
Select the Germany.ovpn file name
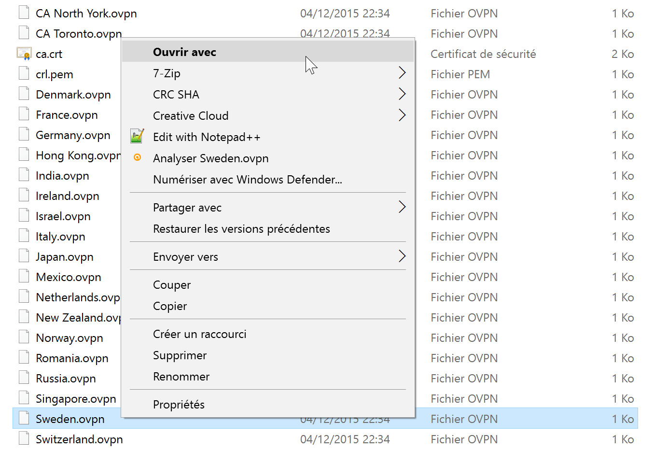click(73, 135)
